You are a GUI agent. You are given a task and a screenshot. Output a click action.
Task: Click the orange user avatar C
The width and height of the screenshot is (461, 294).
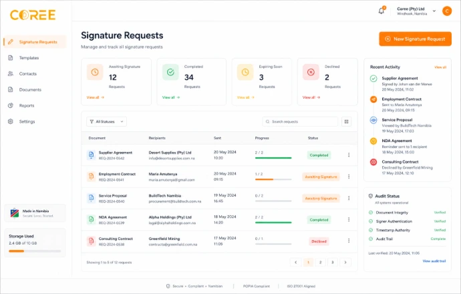click(447, 11)
